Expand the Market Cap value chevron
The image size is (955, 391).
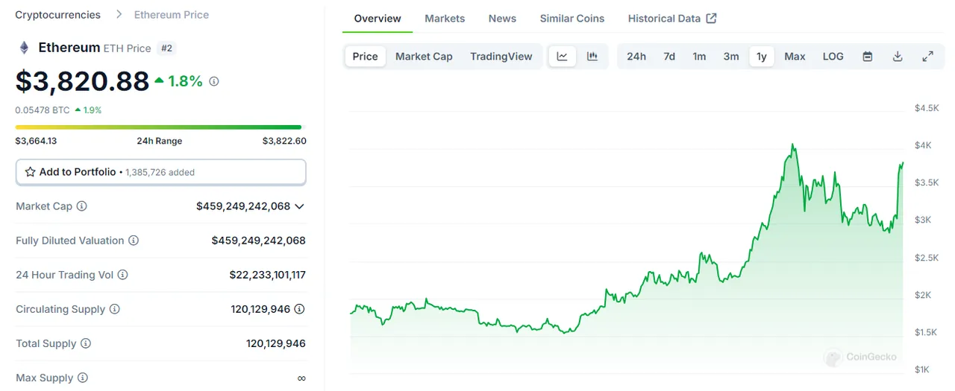tap(300, 206)
